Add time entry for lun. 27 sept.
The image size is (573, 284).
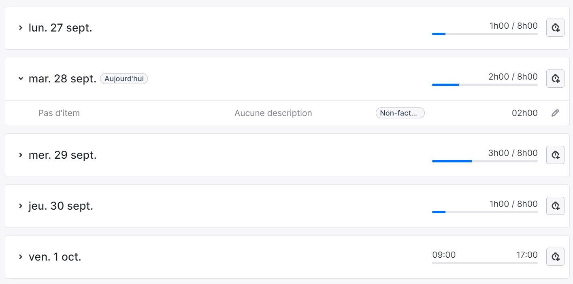pos(555,28)
